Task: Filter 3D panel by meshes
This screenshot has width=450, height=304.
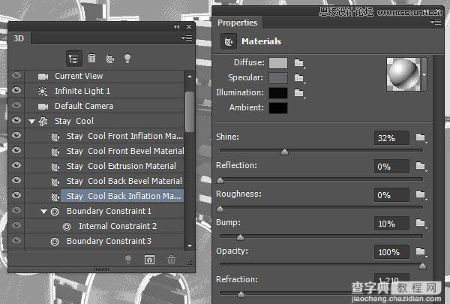Action: tap(91, 59)
